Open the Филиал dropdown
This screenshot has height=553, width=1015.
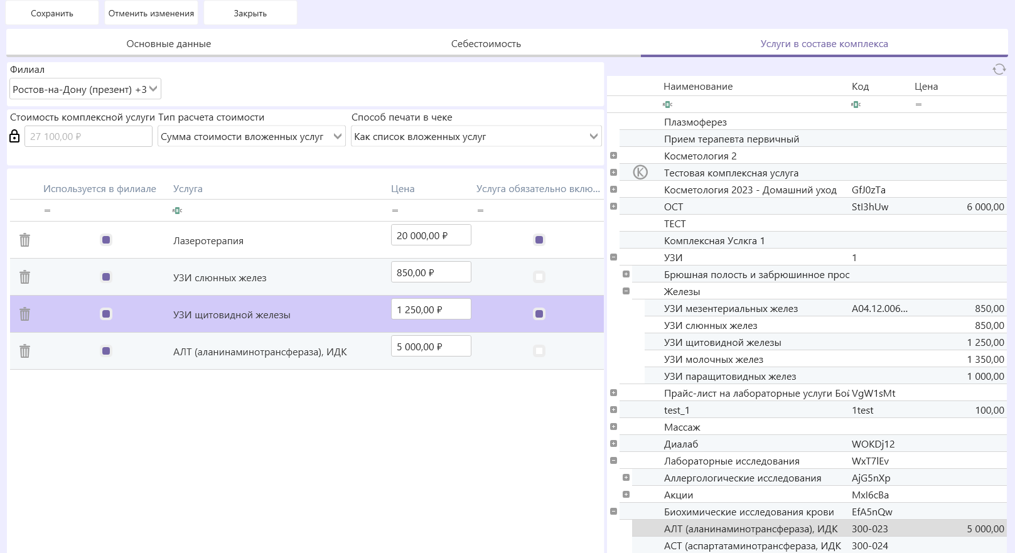coord(85,89)
